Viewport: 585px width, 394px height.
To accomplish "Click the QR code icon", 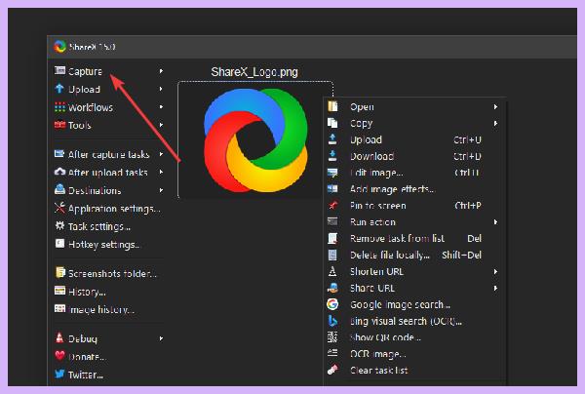I will (x=332, y=336).
